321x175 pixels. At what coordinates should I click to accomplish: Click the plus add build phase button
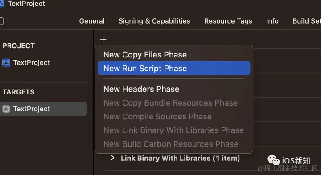[x=103, y=40]
